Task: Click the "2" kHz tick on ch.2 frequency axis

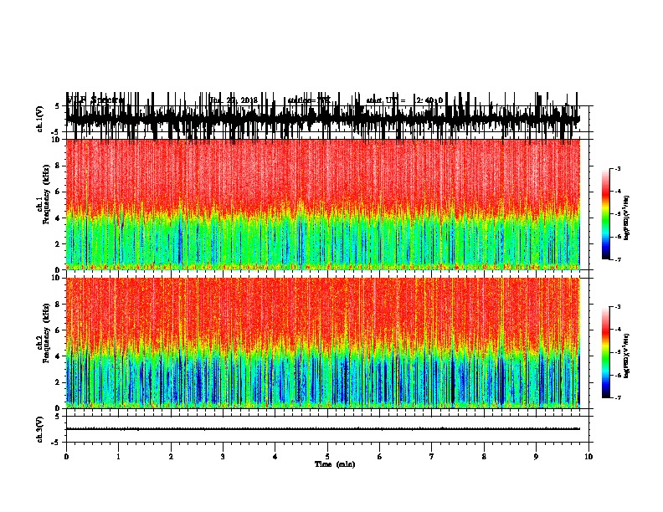Action: pyautogui.click(x=58, y=382)
